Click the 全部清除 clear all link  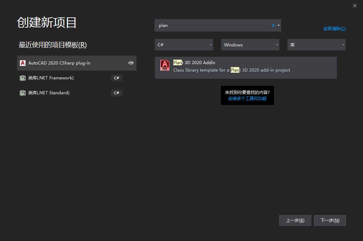pos(334,29)
